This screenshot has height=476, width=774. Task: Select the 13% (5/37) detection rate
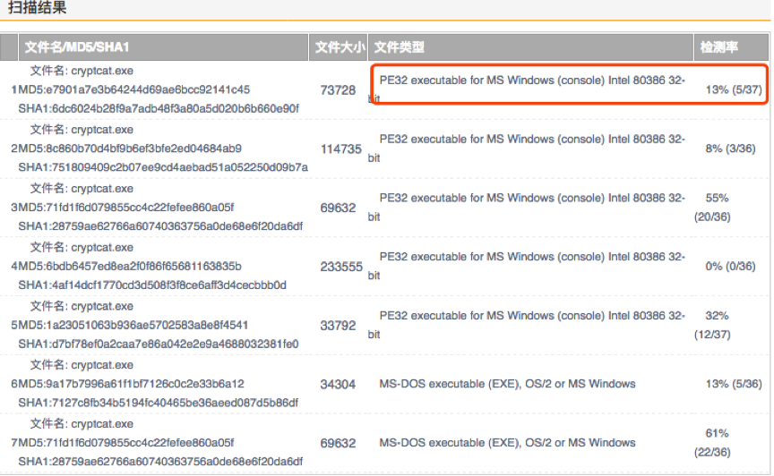pyautogui.click(x=734, y=89)
